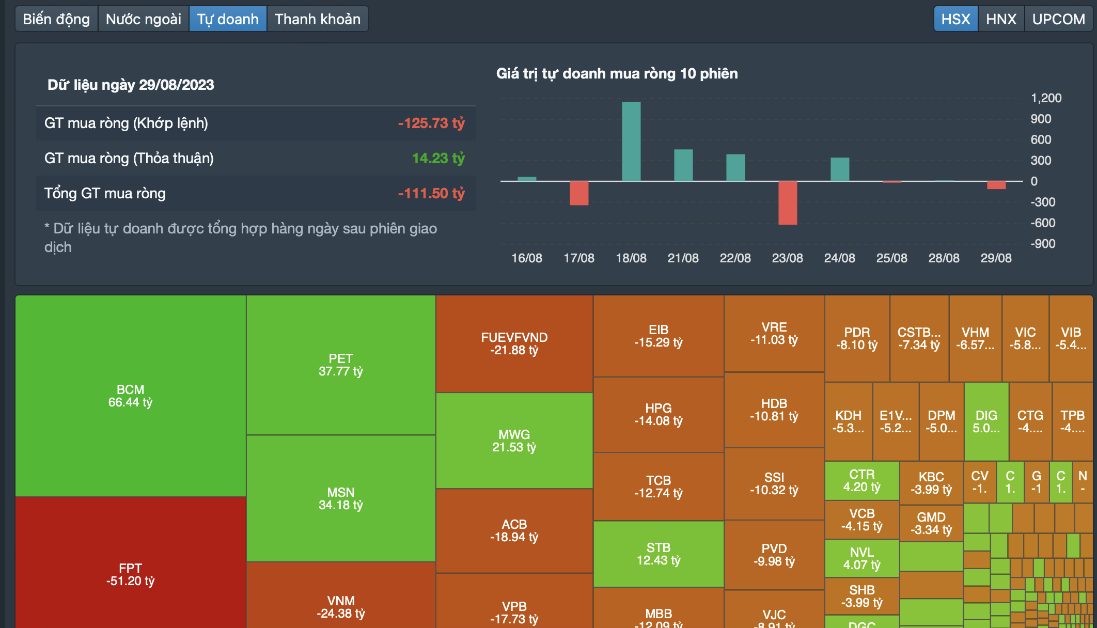This screenshot has width=1097, height=628.
Task: Click the chart title Giá trị tự doanh
Action: click(x=617, y=73)
